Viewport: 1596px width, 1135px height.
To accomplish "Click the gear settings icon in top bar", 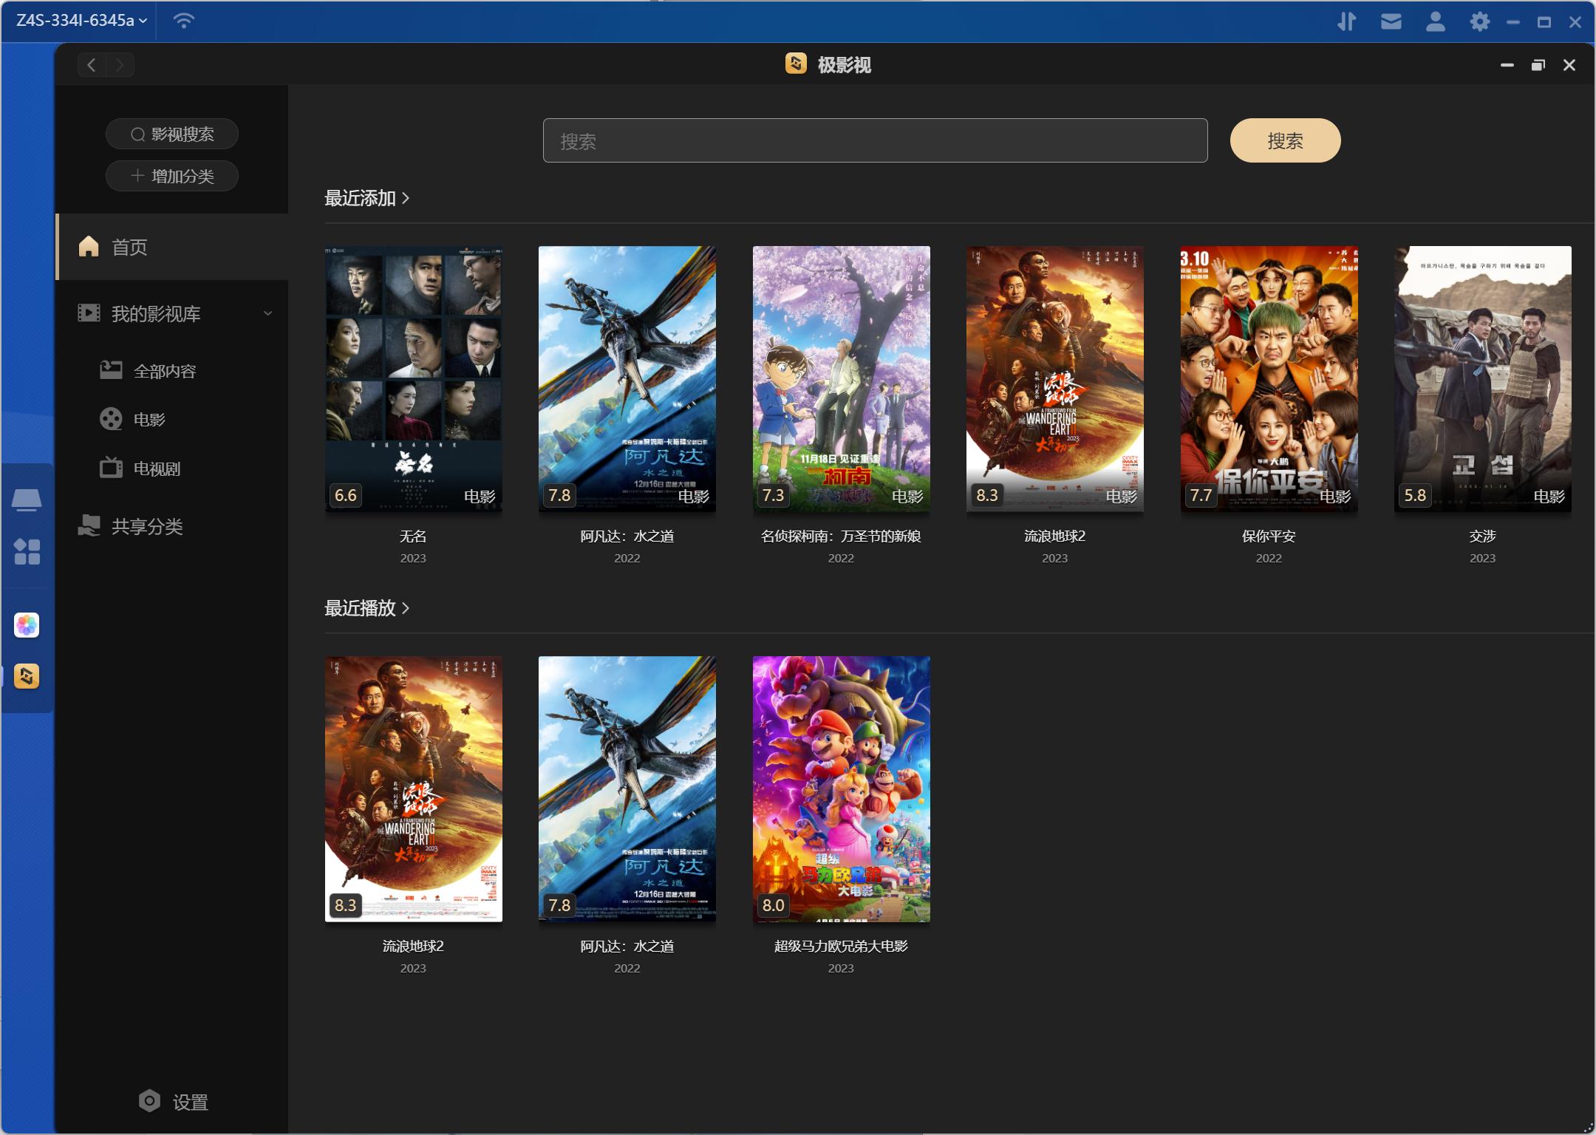I will 1479,21.
